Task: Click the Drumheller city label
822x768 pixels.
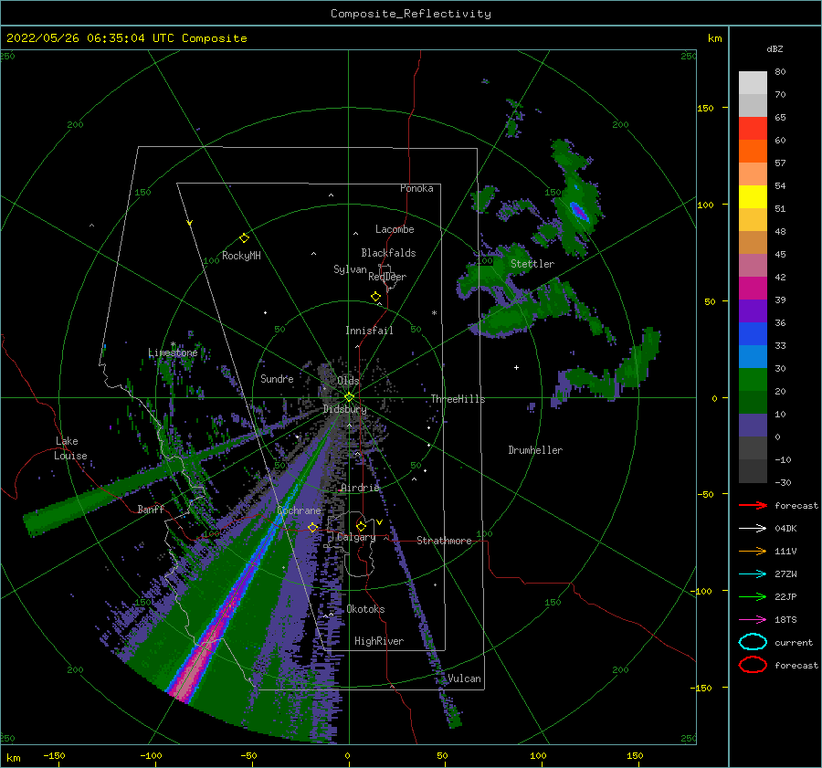Action: pos(535,450)
